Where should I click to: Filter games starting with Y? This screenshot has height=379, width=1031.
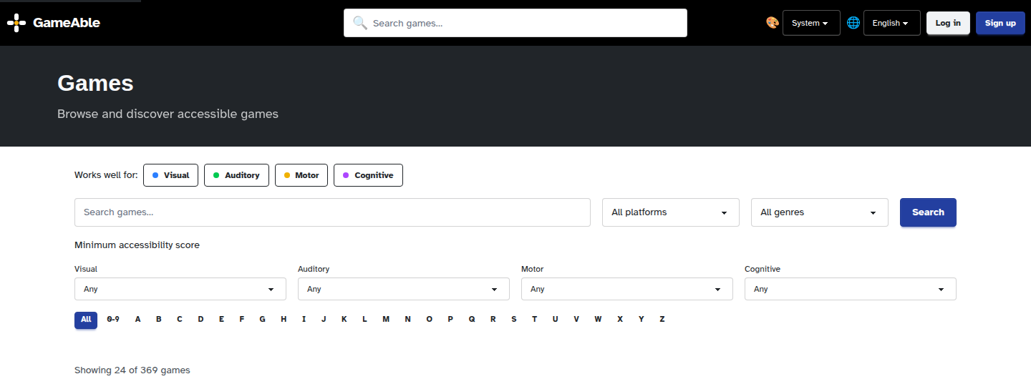tap(641, 320)
